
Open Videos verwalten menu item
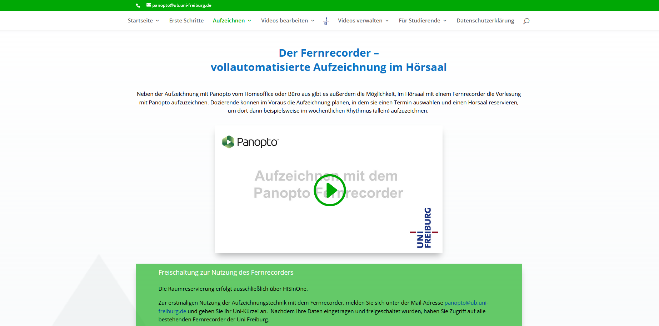tap(360, 21)
